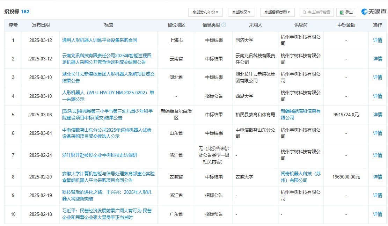Image resolution: width=388 pixels, height=226 pixels.
Task: Open the 浙江财开赴被投企业宇树科技走访调研 link
Action: pos(100,155)
